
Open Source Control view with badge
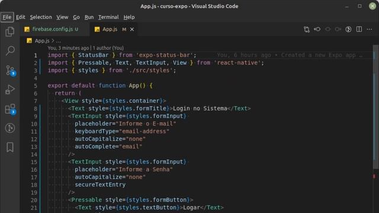(11, 70)
